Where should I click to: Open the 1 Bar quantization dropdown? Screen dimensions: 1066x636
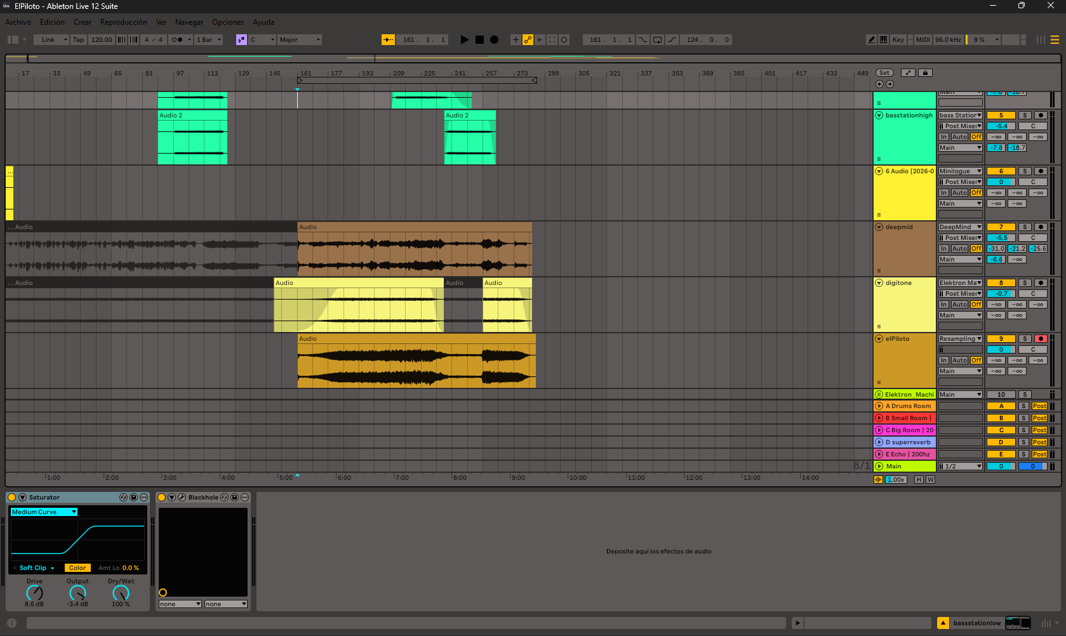209,39
